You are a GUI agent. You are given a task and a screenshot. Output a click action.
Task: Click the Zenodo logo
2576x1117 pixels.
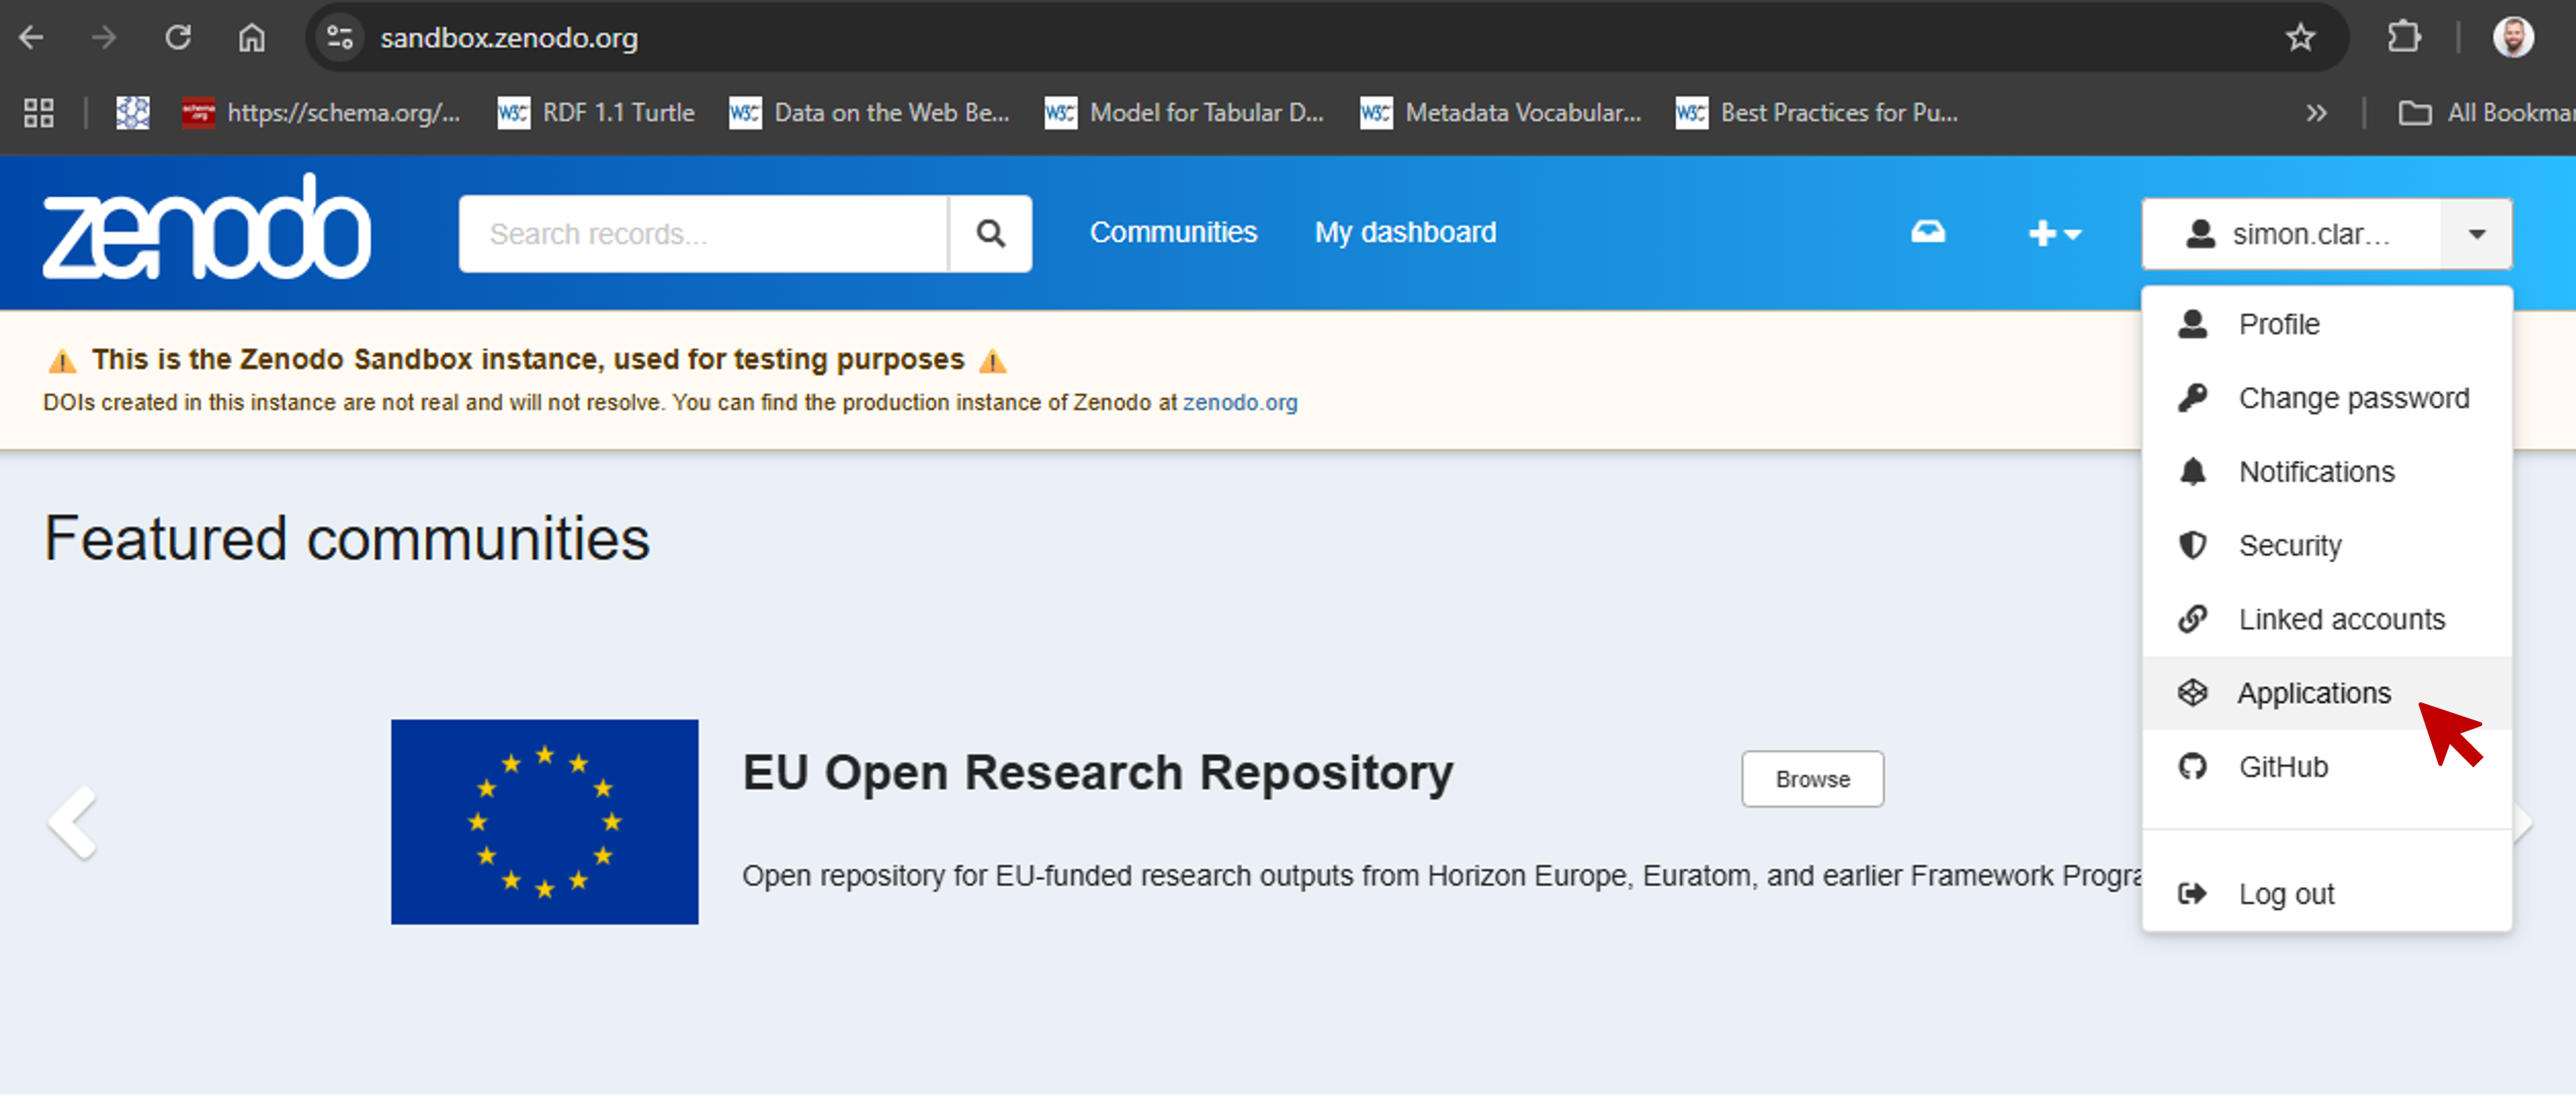point(206,226)
